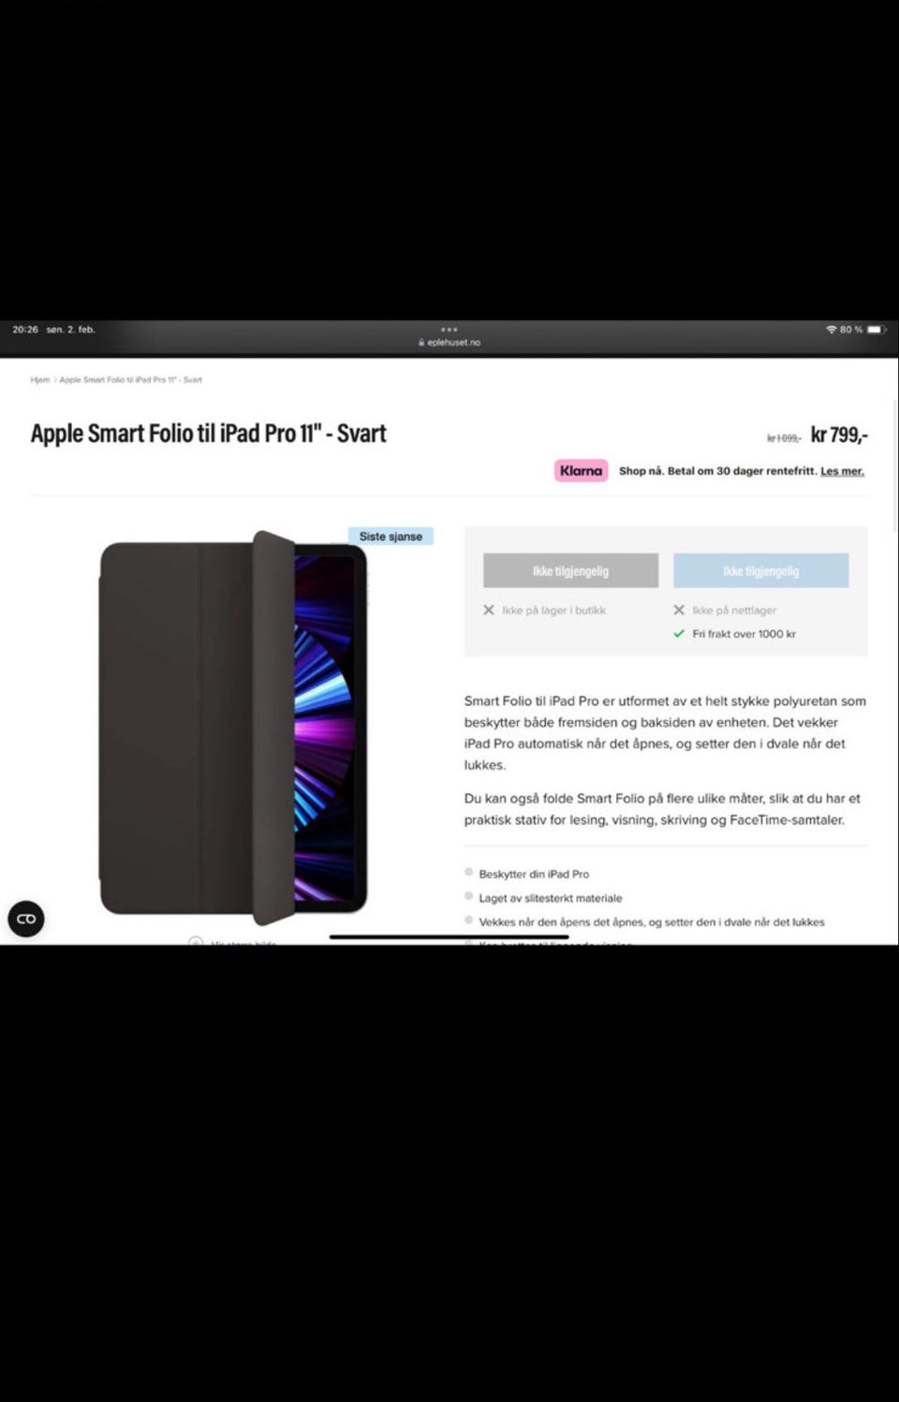The image size is (899, 1402).
Task: Open the round accessibility widget icon
Action: coord(26,919)
